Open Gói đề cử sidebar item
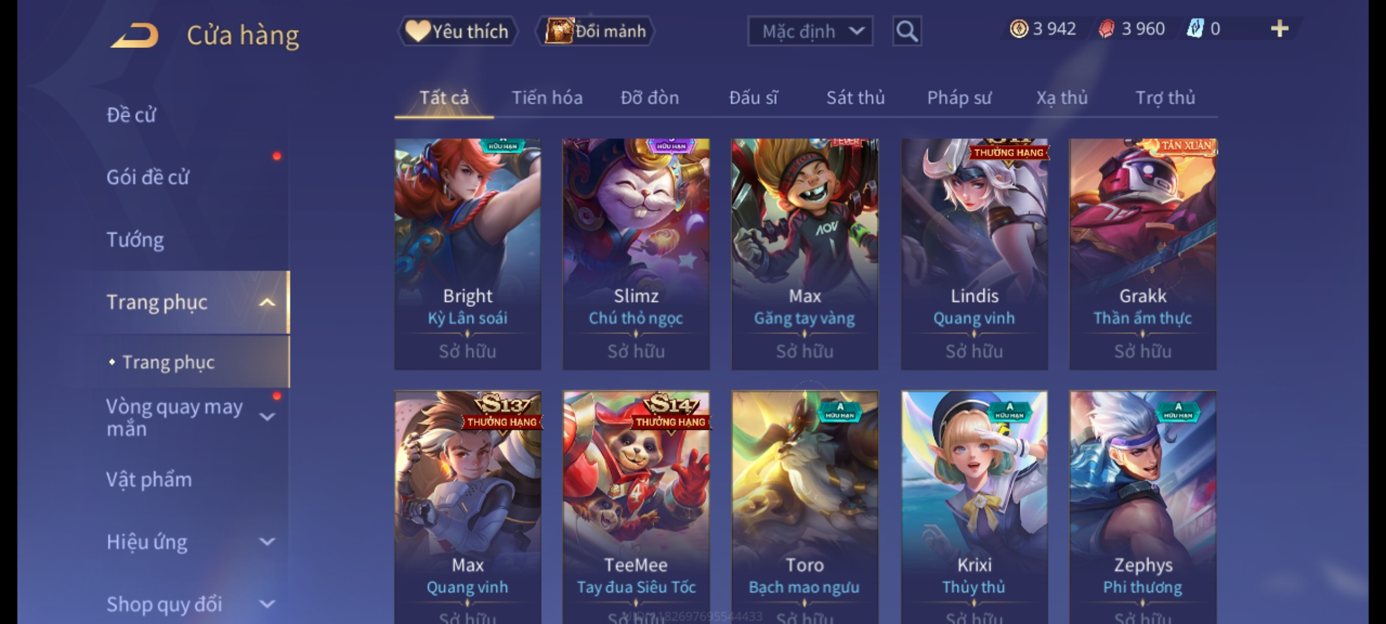Screen dimensions: 1386x624 pos(148,177)
